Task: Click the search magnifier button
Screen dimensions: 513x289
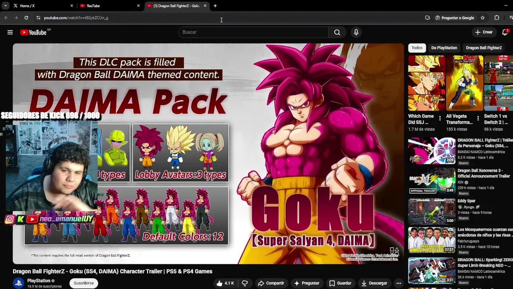Action: (337, 32)
